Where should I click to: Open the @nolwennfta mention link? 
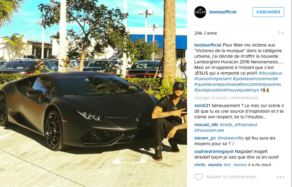pyautogui.click(x=230, y=138)
